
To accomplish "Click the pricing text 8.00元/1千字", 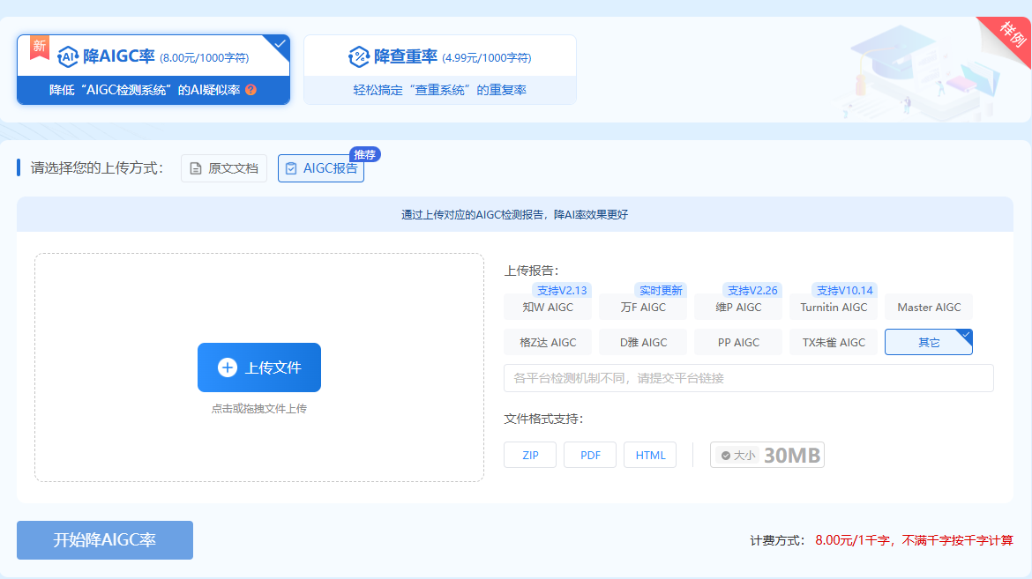I will (x=853, y=540).
